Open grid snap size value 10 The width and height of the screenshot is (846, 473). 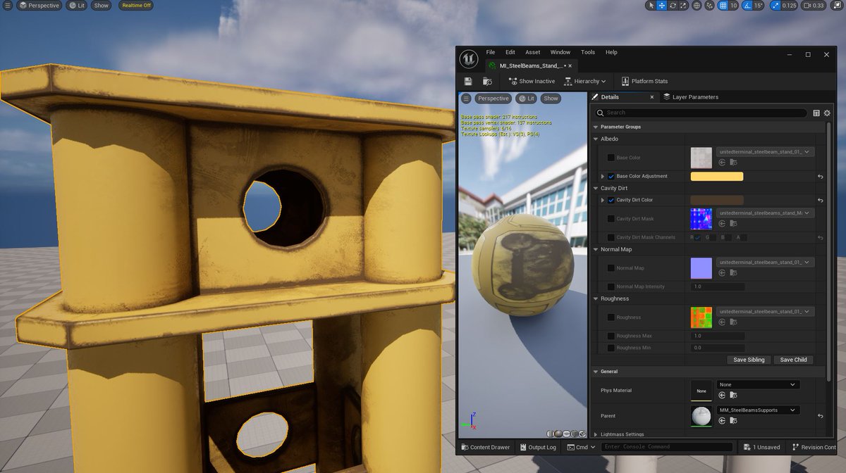pos(733,6)
